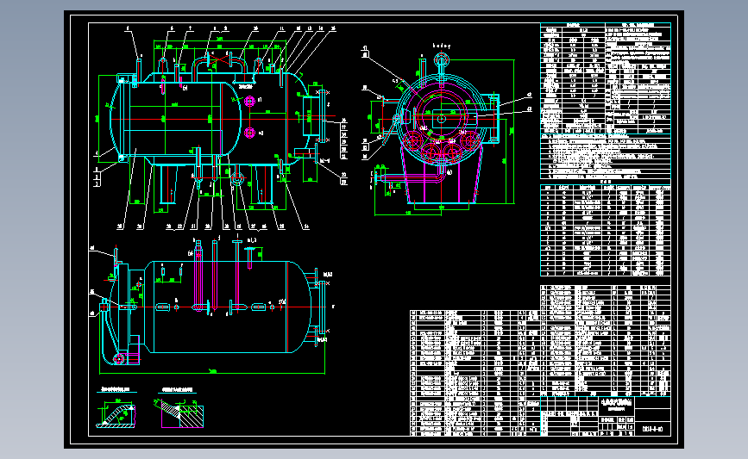Select the drawing number box in title block
This screenshot has height=459, width=748.
pos(652,429)
